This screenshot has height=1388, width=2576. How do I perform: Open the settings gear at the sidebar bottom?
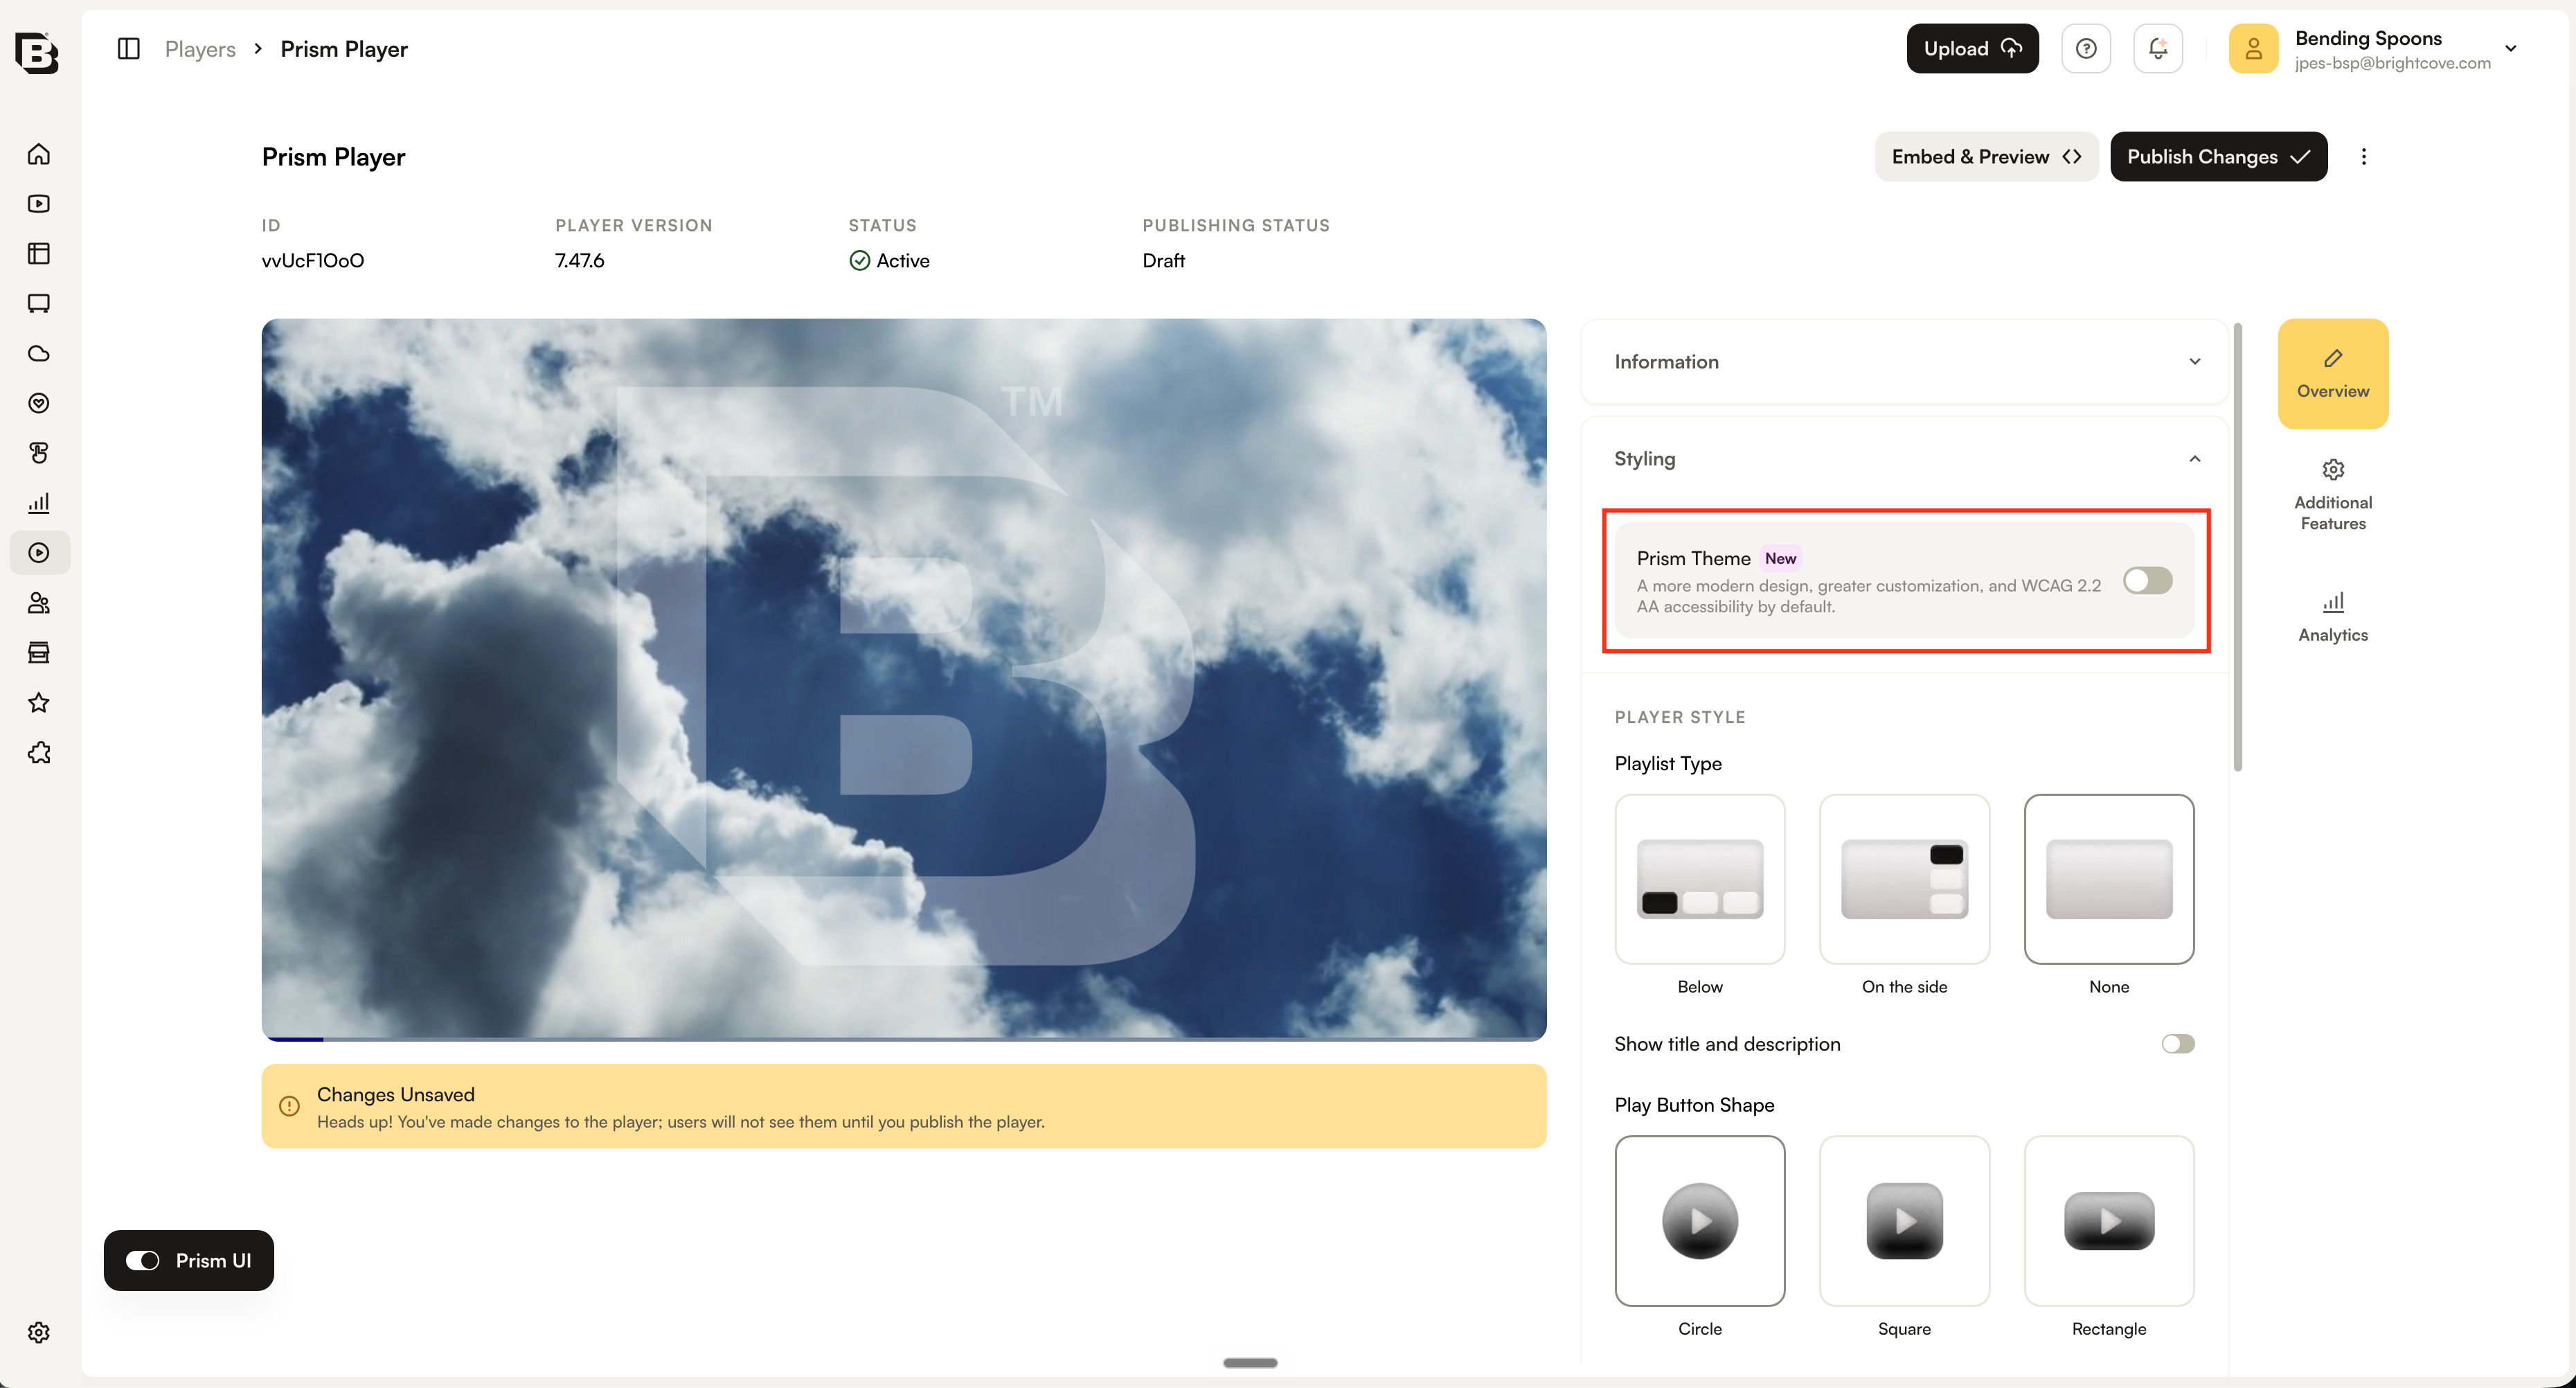(x=39, y=1333)
